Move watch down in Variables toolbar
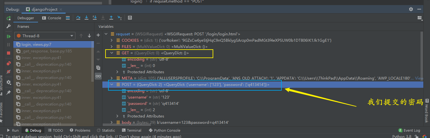 pos(98,60)
